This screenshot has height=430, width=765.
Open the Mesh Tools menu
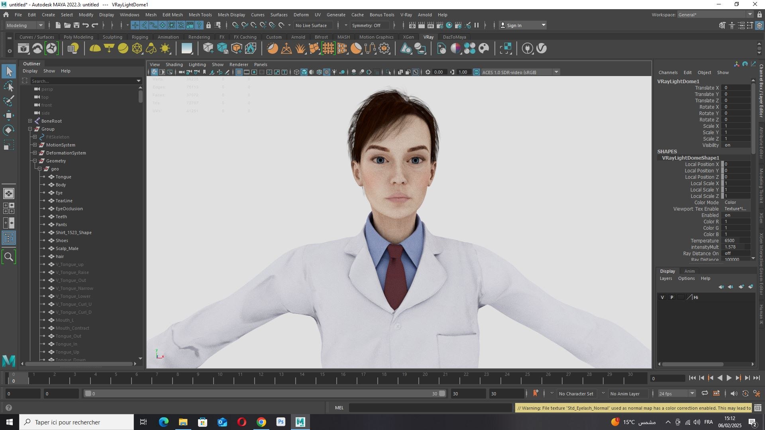coord(200,15)
